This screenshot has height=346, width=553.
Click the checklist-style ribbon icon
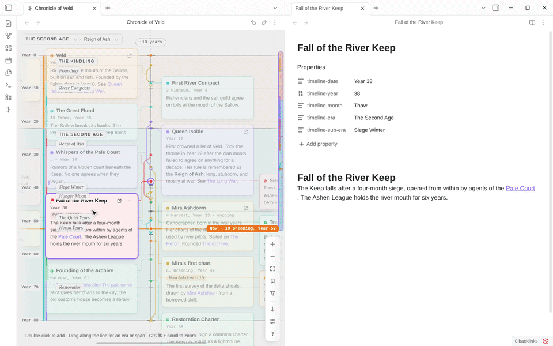[x=9, y=97]
